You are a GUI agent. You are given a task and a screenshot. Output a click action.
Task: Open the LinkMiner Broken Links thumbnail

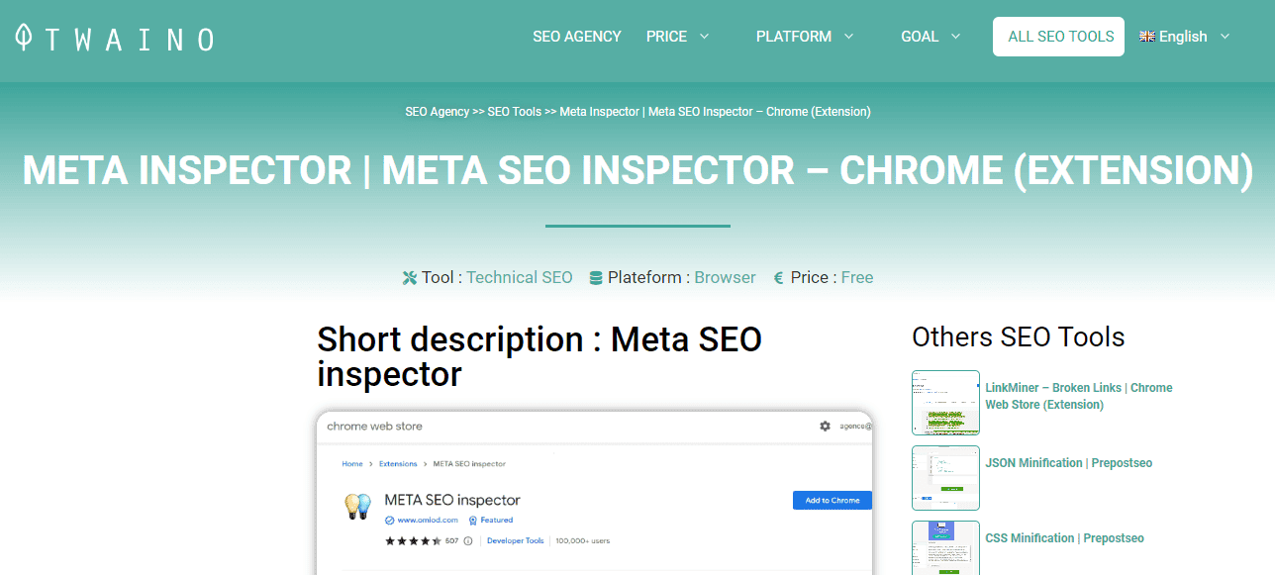(x=945, y=403)
